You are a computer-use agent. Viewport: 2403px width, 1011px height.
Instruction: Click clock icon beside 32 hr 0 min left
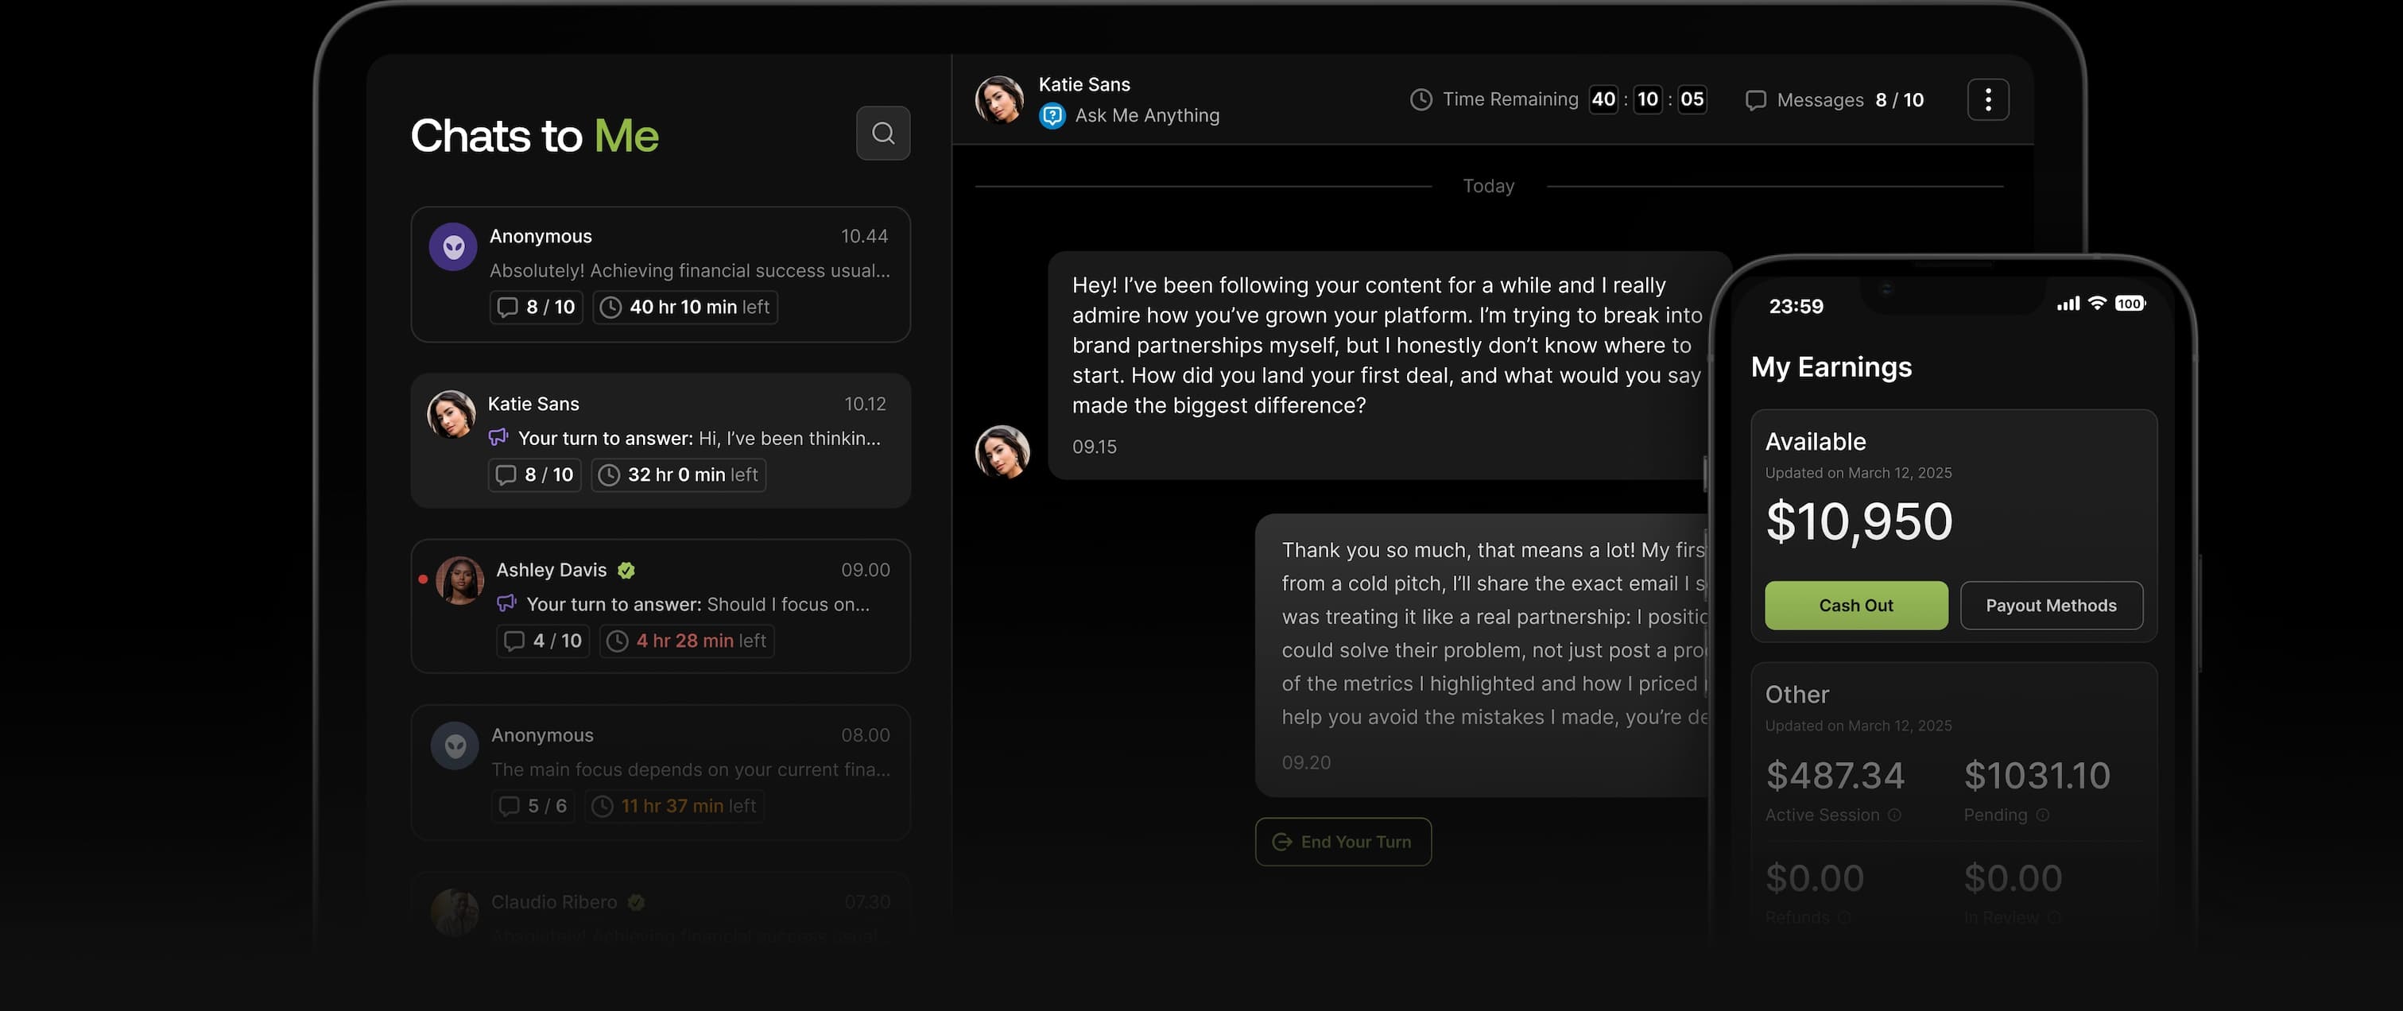coord(608,475)
